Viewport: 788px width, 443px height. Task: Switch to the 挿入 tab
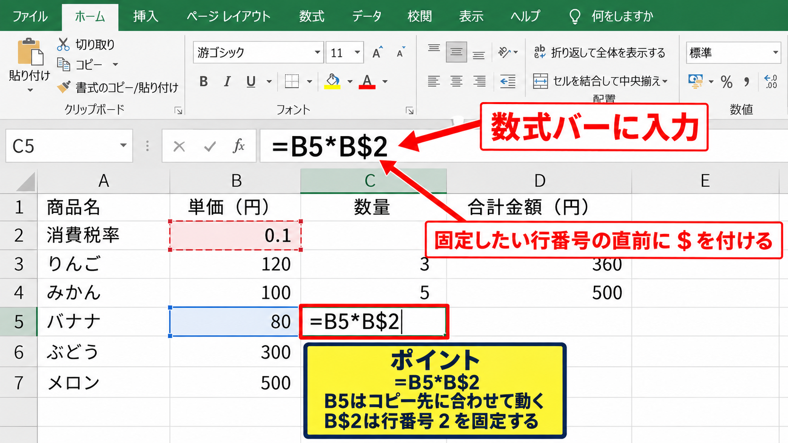coord(146,16)
